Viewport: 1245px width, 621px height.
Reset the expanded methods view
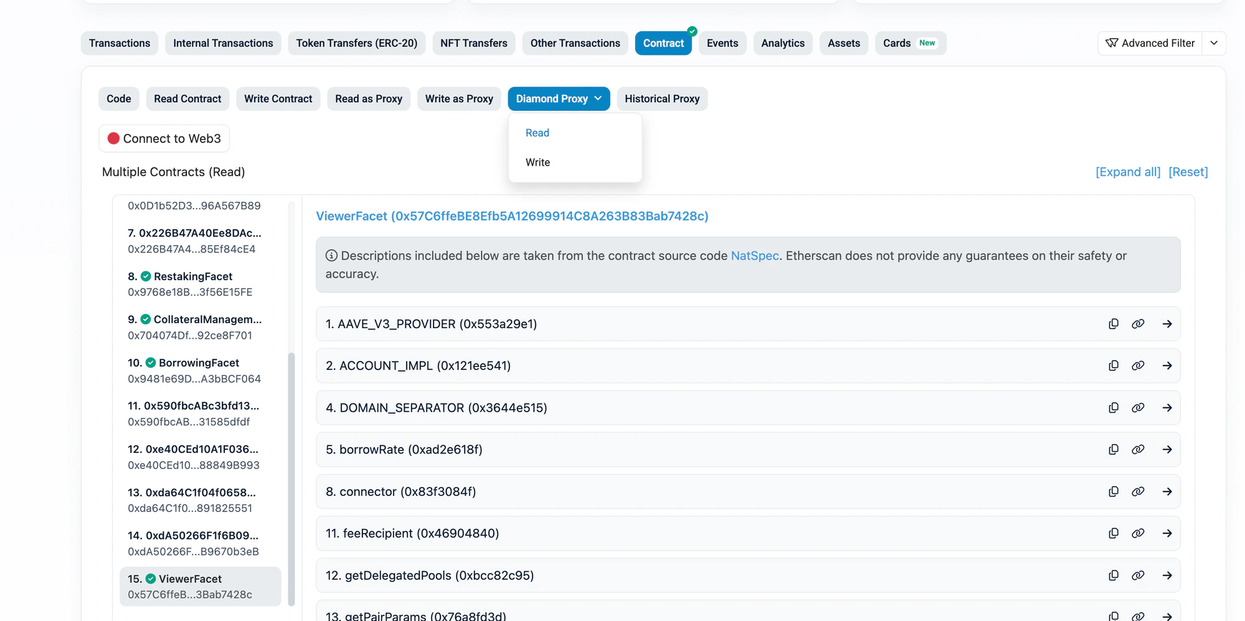(1188, 171)
